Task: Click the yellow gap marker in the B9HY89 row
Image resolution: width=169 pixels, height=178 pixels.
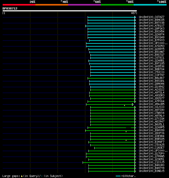Action: coord(126,132)
